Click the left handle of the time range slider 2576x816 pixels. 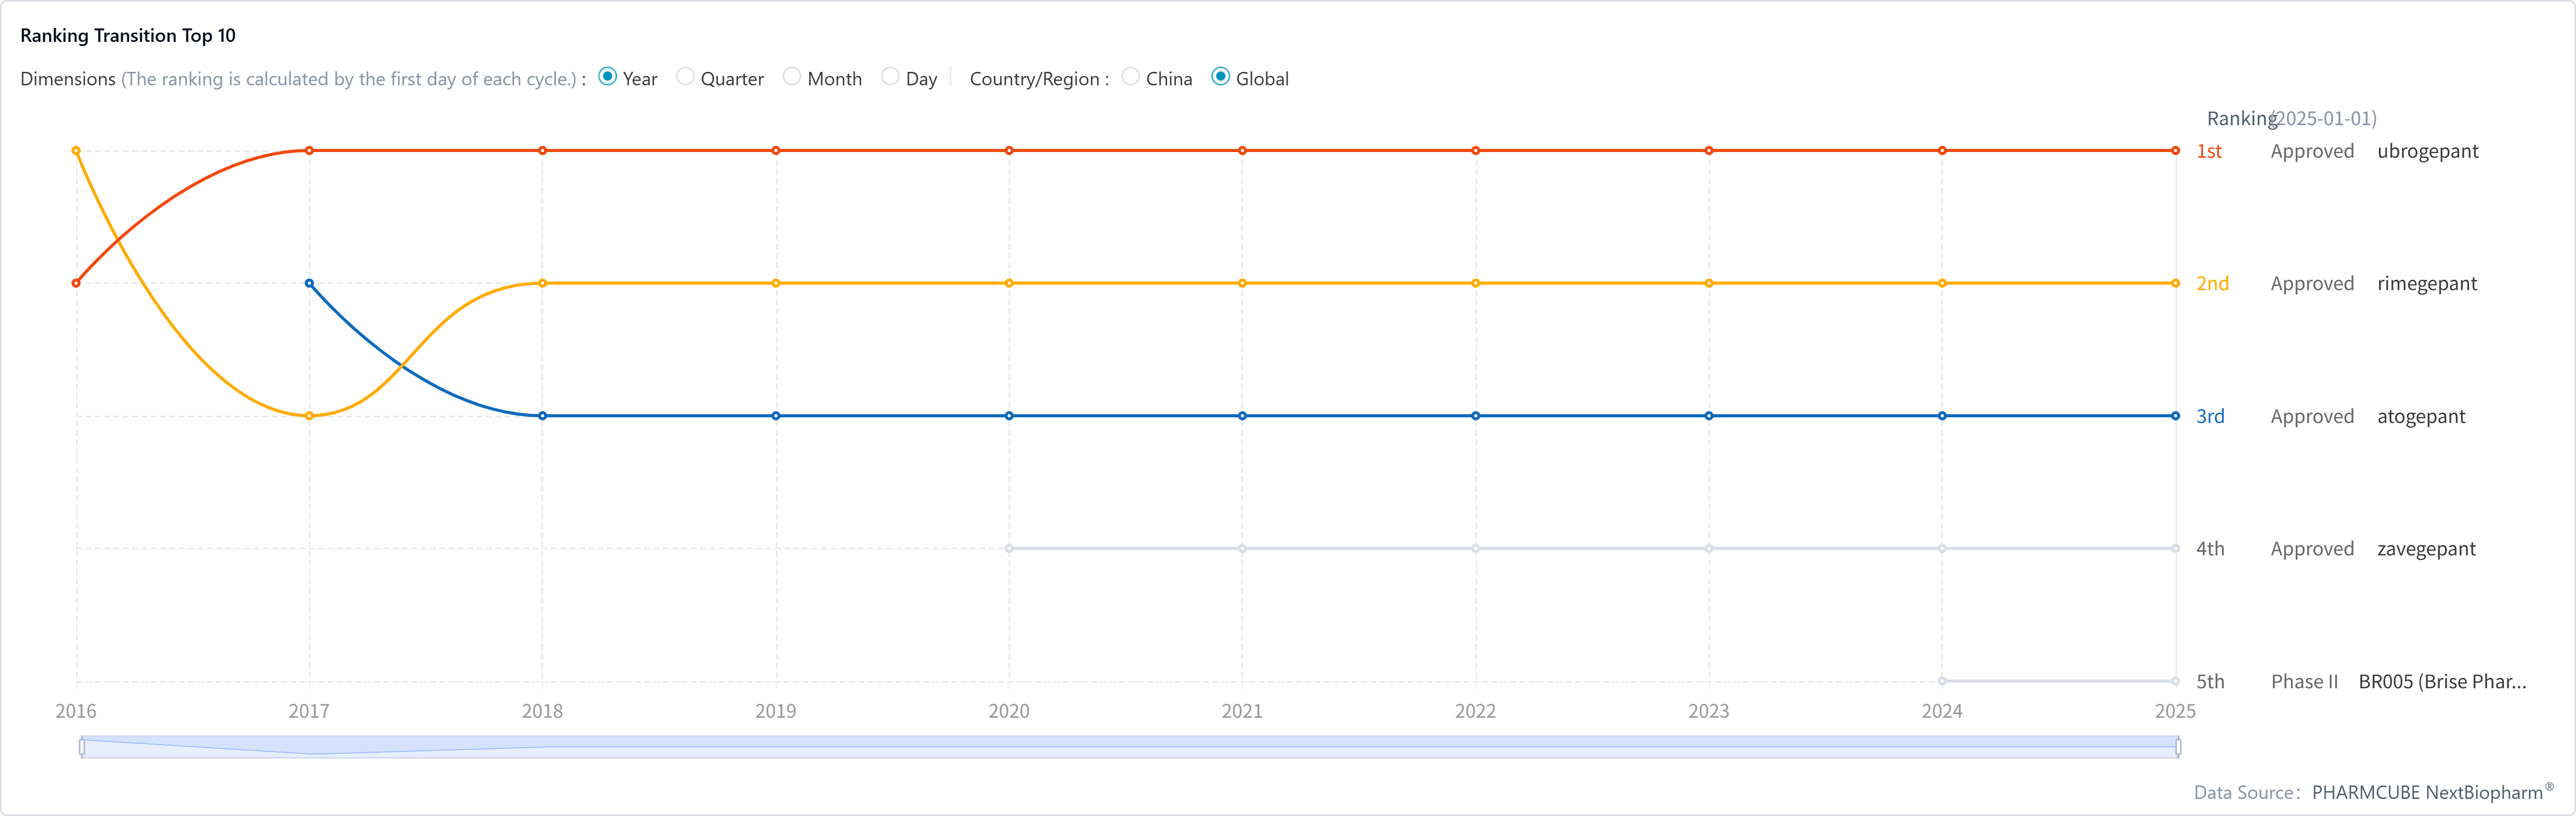(x=82, y=747)
